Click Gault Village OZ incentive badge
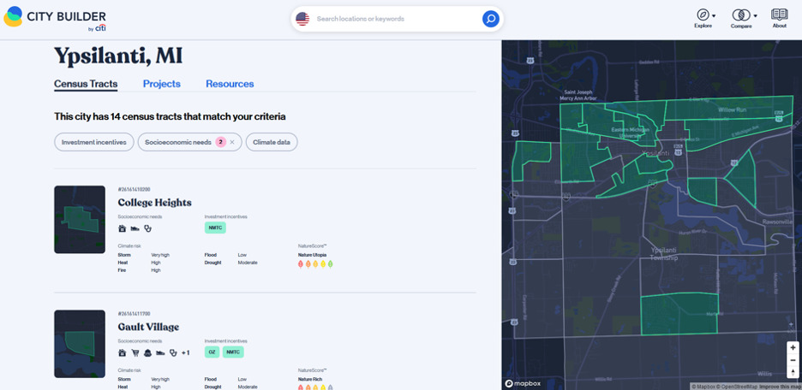802x390 pixels. 212,352
